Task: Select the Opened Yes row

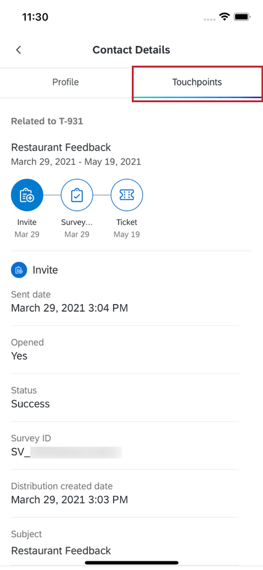Action: pyautogui.click(x=124, y=349)
